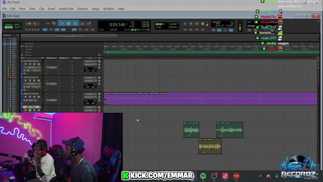
Task: Select the Zoomer tool
Action: coord(54,23)
